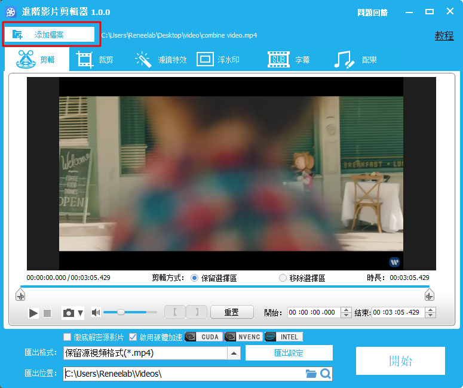Click the 開始 start time field
463x388 pixels.
pos(314,312)
